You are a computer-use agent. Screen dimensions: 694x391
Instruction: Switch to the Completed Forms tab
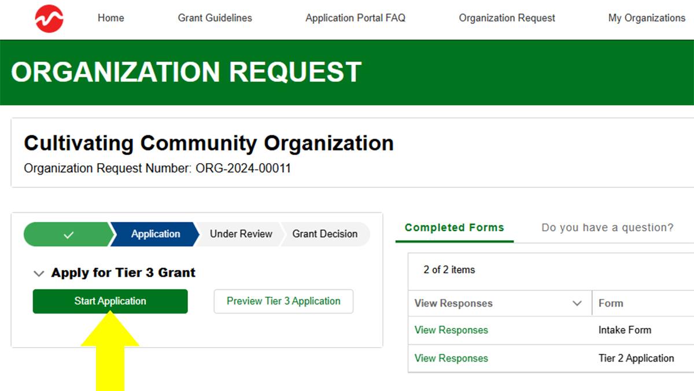[455, 228]
